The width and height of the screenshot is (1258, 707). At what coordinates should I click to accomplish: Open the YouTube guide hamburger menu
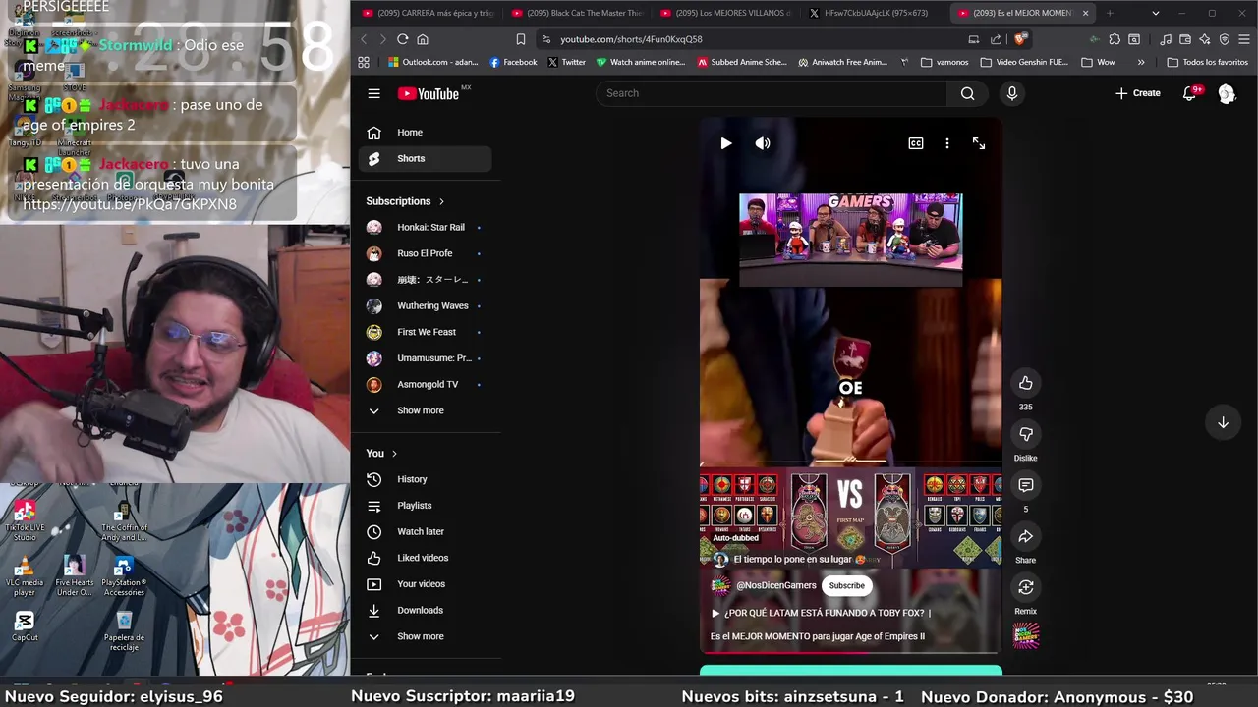373,93
